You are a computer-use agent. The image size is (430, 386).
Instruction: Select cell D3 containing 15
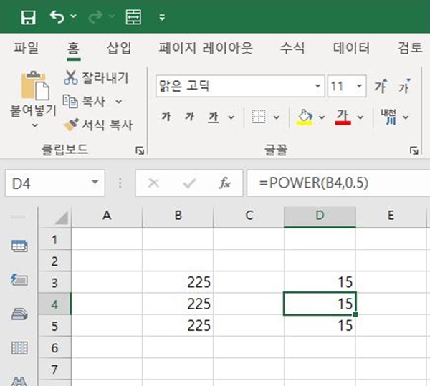(x=320, y=282)
